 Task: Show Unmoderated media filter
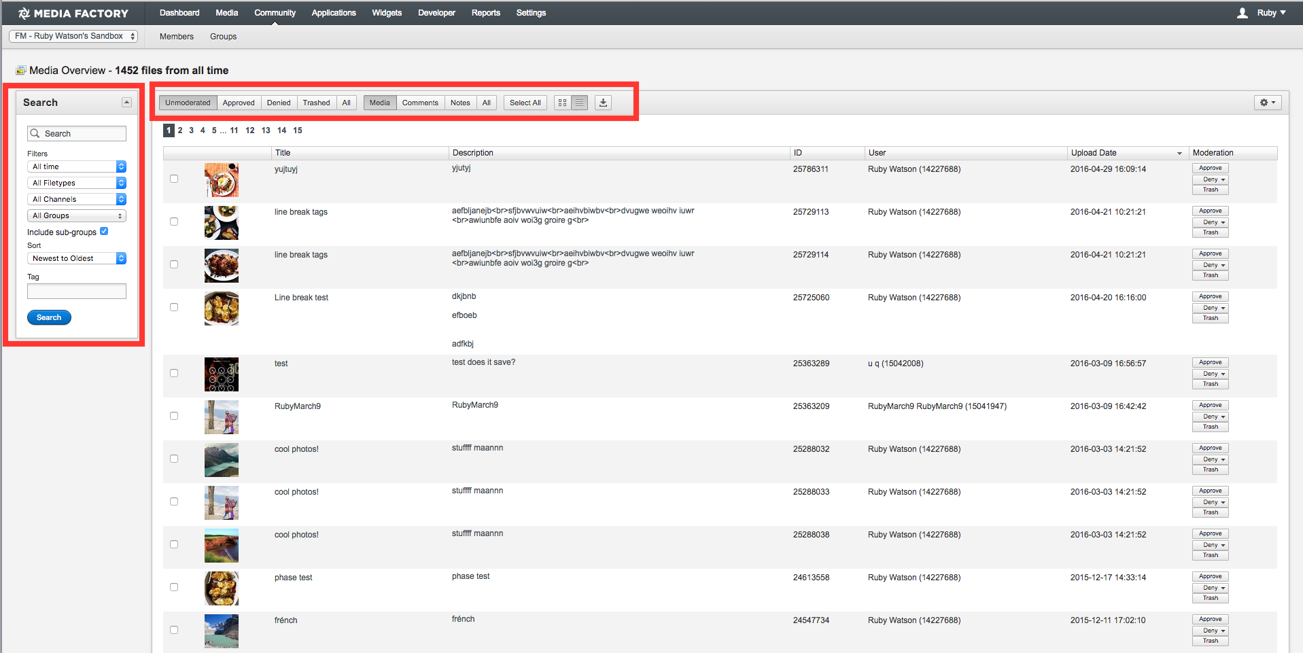188,103
